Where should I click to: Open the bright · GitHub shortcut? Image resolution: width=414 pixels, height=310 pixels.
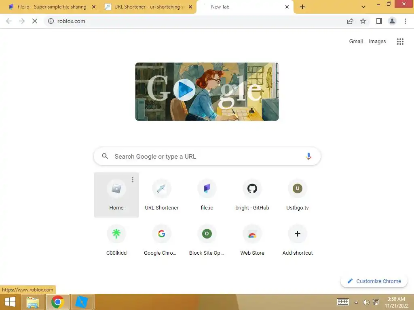[x=252, y=195]
